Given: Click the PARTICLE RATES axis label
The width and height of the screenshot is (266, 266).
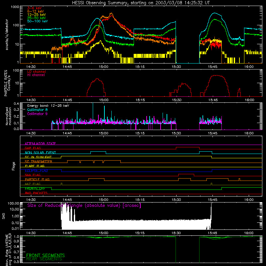Looking at the screenshot, I should (6, 83).
